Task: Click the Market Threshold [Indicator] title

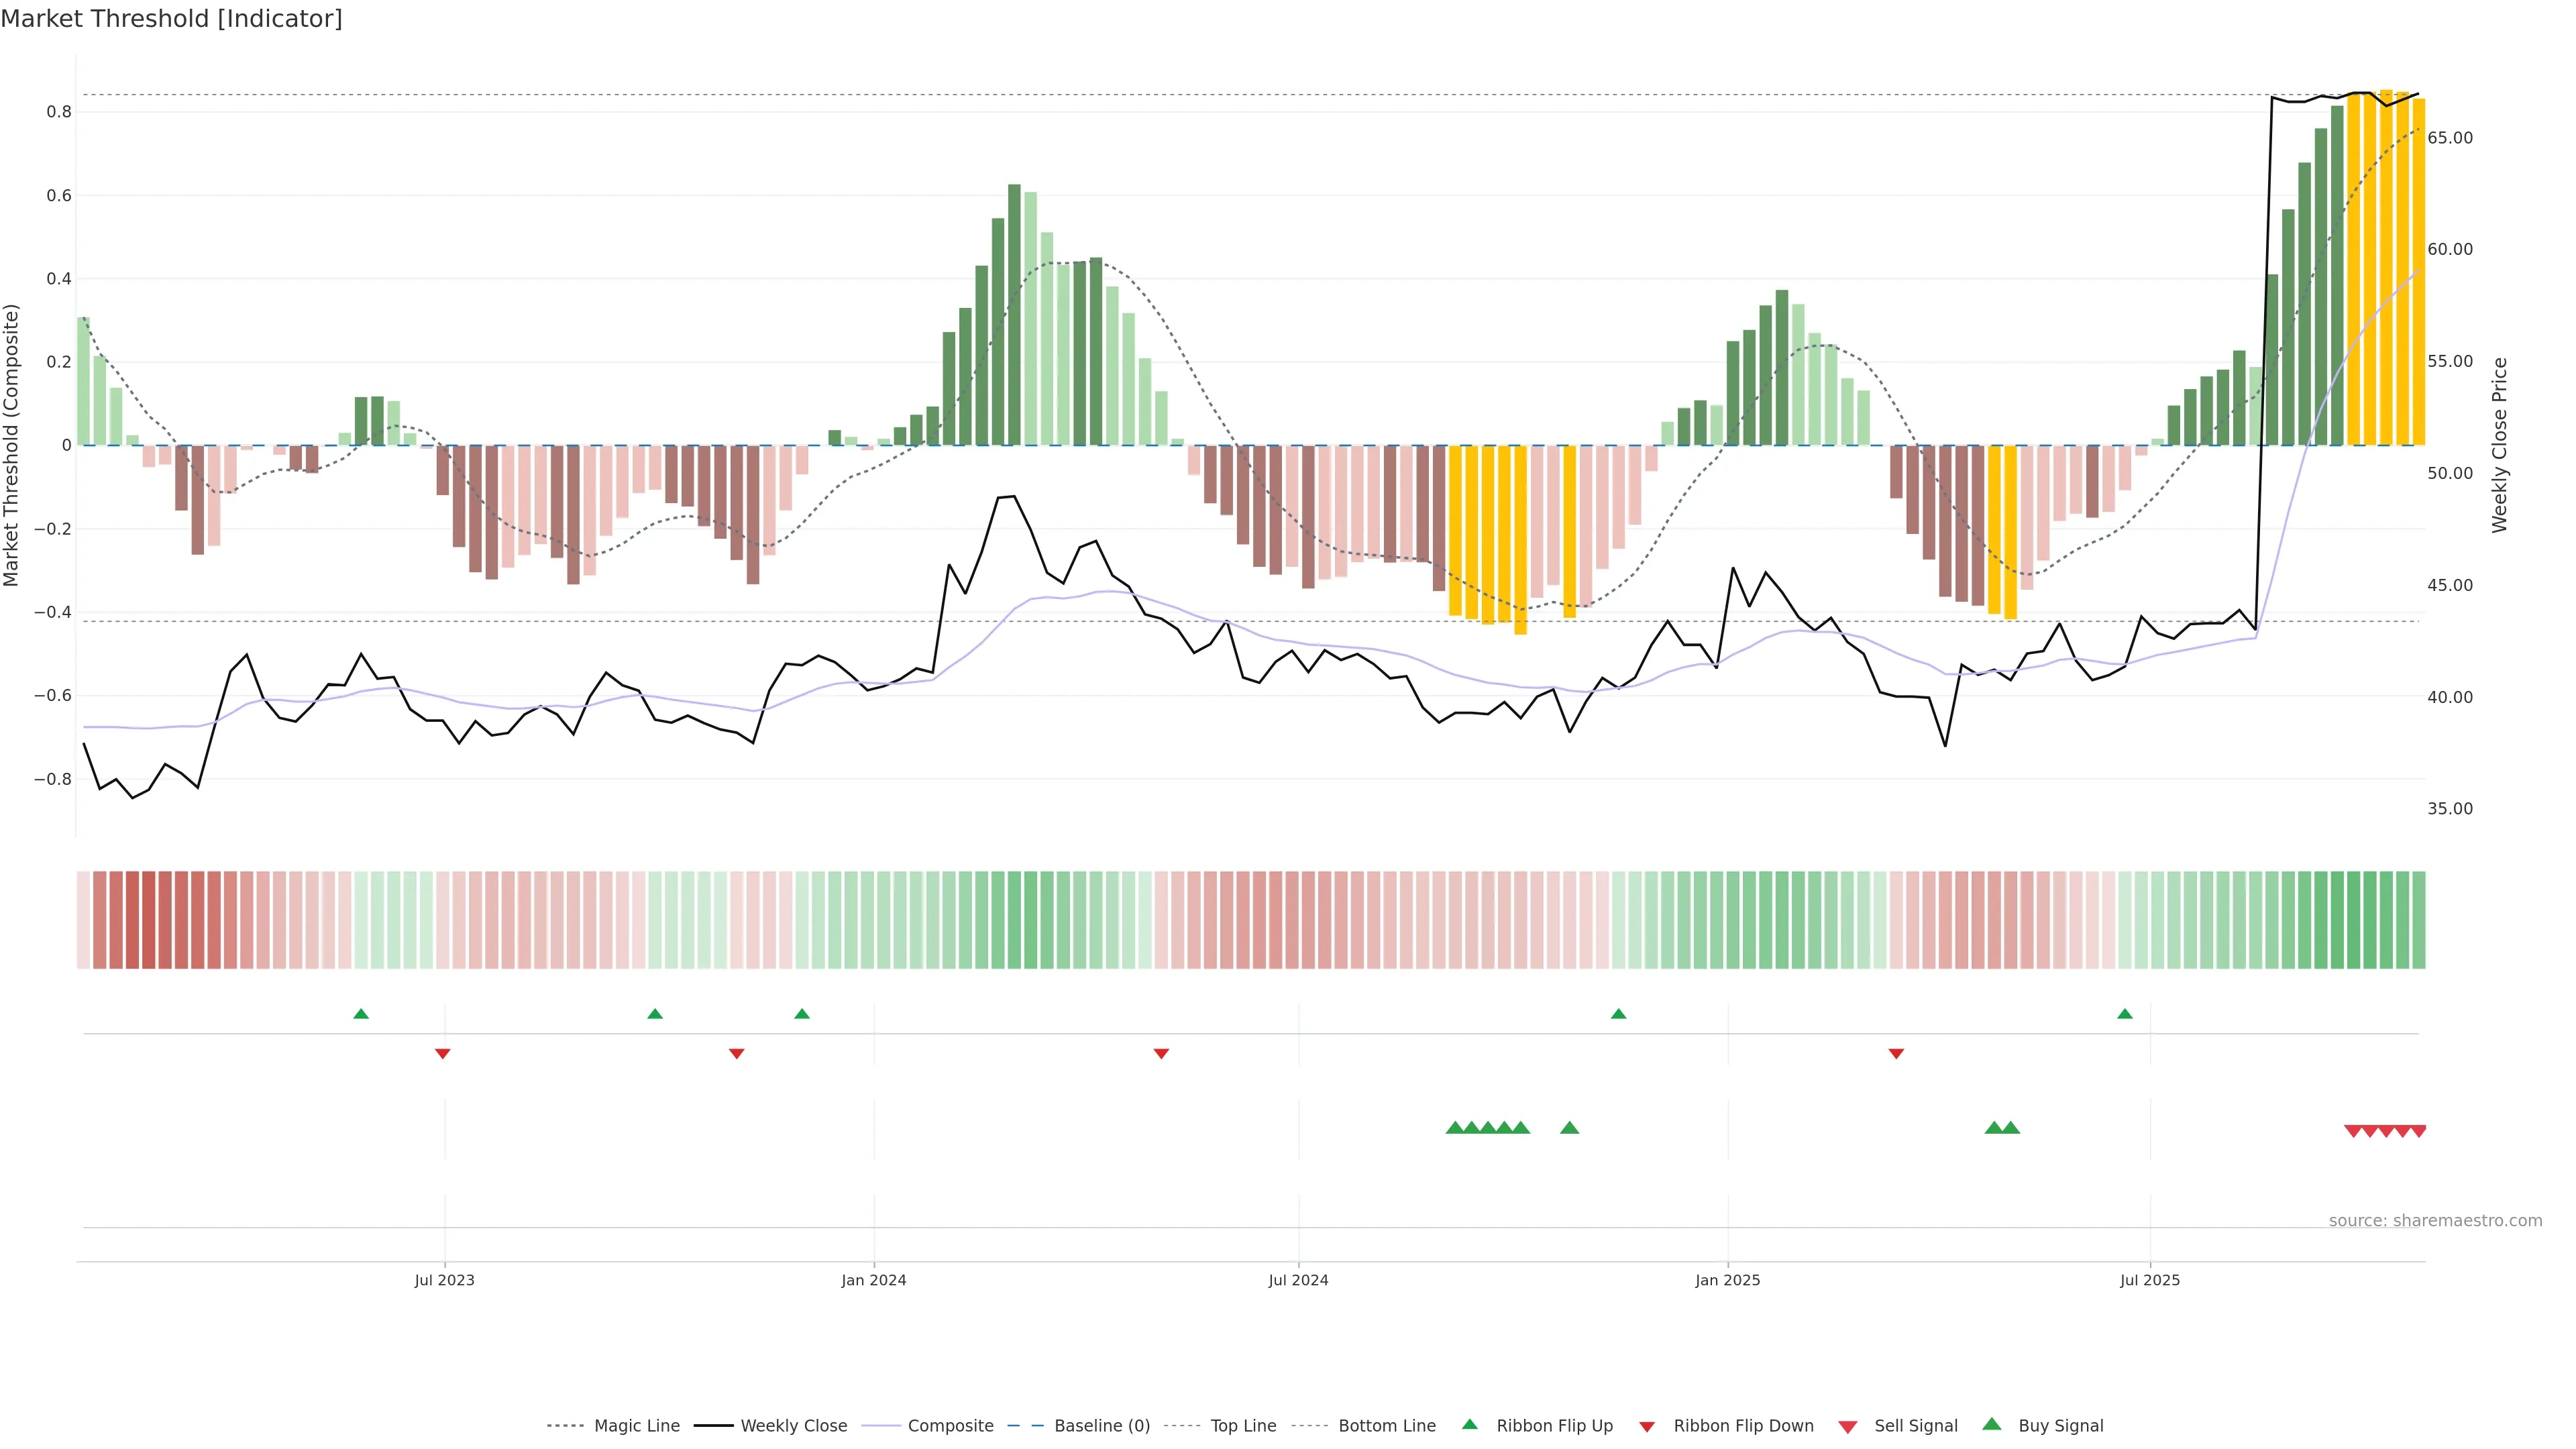Action: tap(172, 19)
